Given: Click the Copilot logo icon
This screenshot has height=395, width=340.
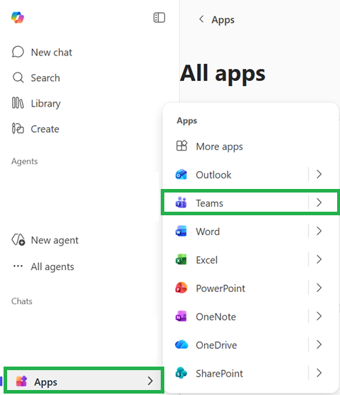Looking at the screenshot, I should (18, 17).
